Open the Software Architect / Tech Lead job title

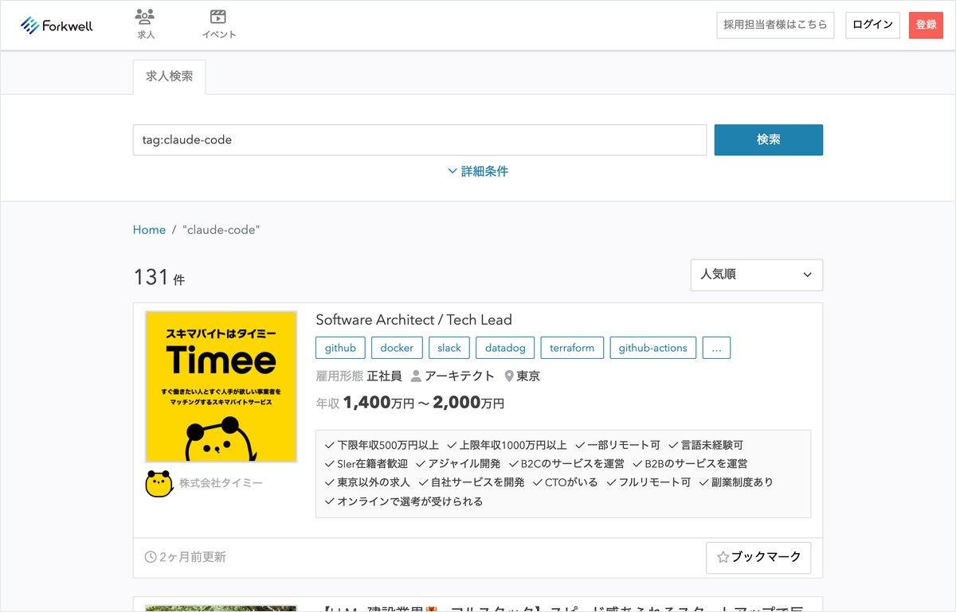point(413,320)
